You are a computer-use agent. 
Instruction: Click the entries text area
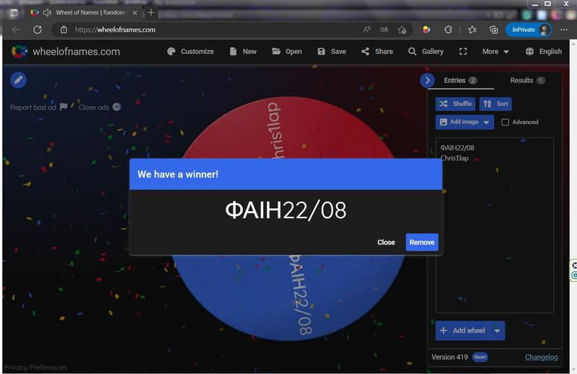494,225
